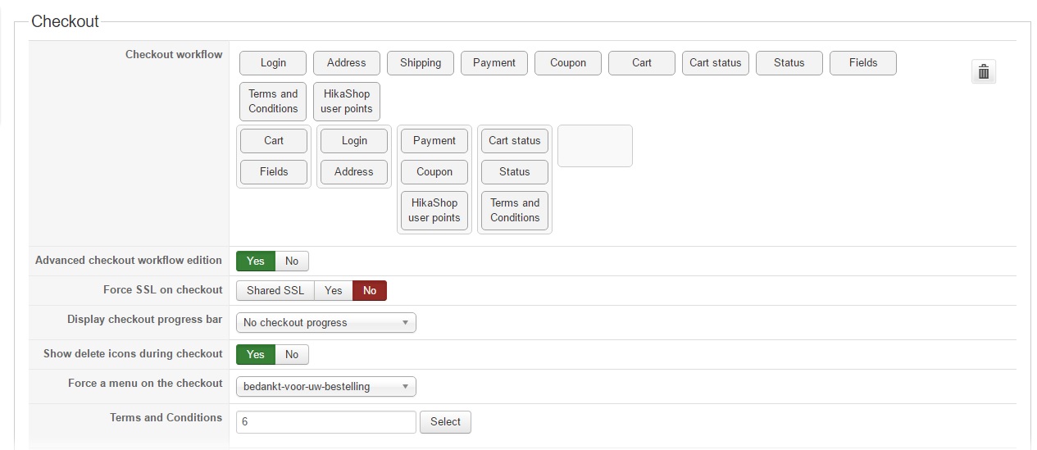Focus the Terms and Conditions ID field
The width and height of the screenshot is (1037, 450).
325,422
